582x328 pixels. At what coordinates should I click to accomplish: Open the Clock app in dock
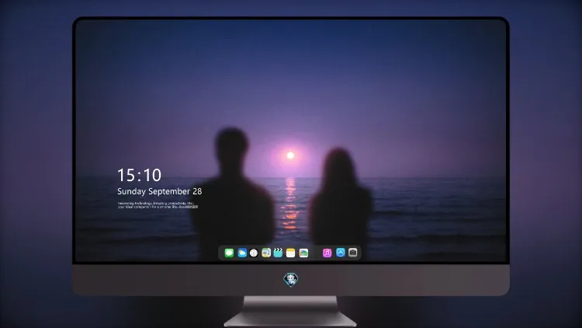(x=254, y=253)
